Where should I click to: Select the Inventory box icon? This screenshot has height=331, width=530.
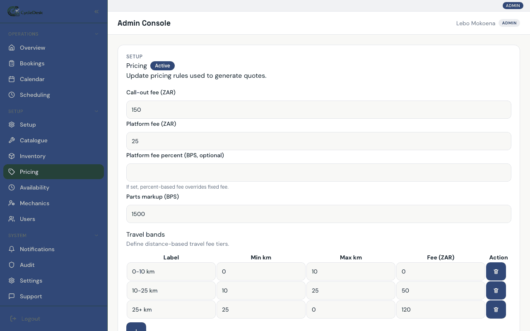(x=12, y=156)
